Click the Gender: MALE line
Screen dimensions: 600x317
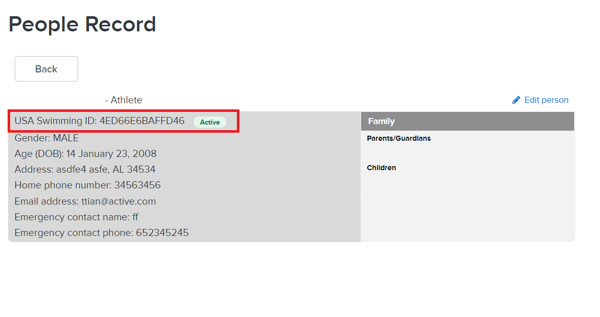47,138
